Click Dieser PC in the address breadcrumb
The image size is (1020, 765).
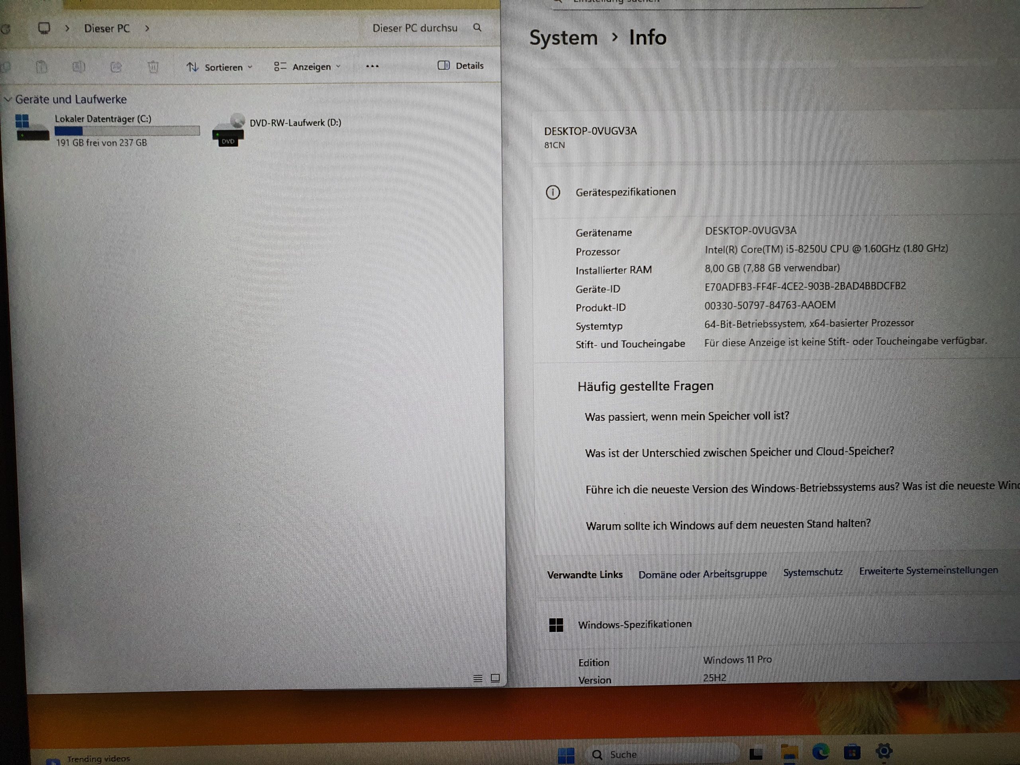click(x=106, y=29)
